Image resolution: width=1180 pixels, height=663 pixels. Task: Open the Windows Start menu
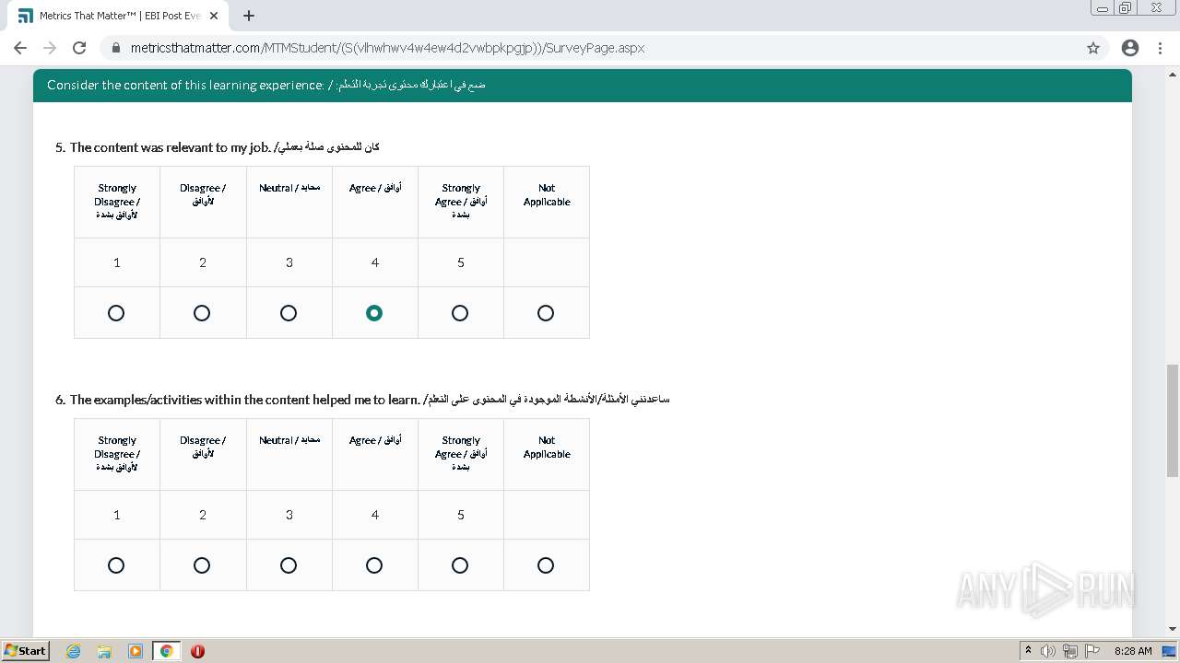[25, 650]
